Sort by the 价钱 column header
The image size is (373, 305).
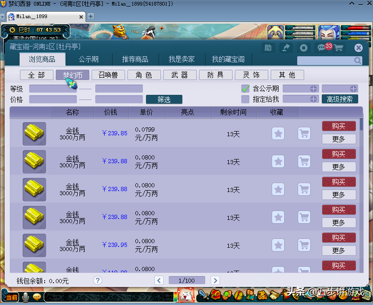tap(111, 112)
